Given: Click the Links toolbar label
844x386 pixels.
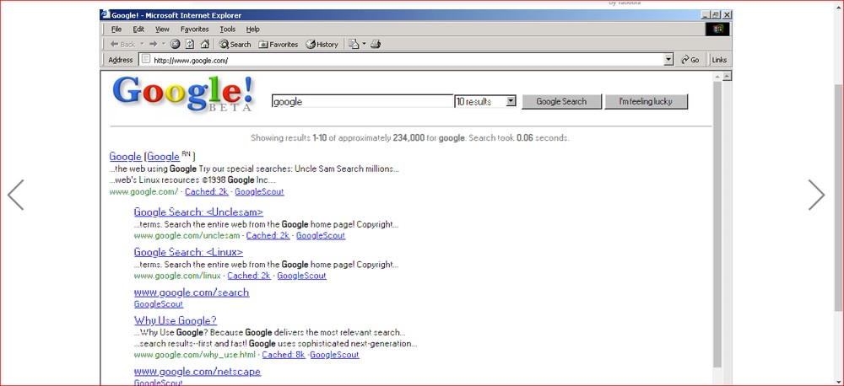Looking at the screenshot, I should pos(719,60).
